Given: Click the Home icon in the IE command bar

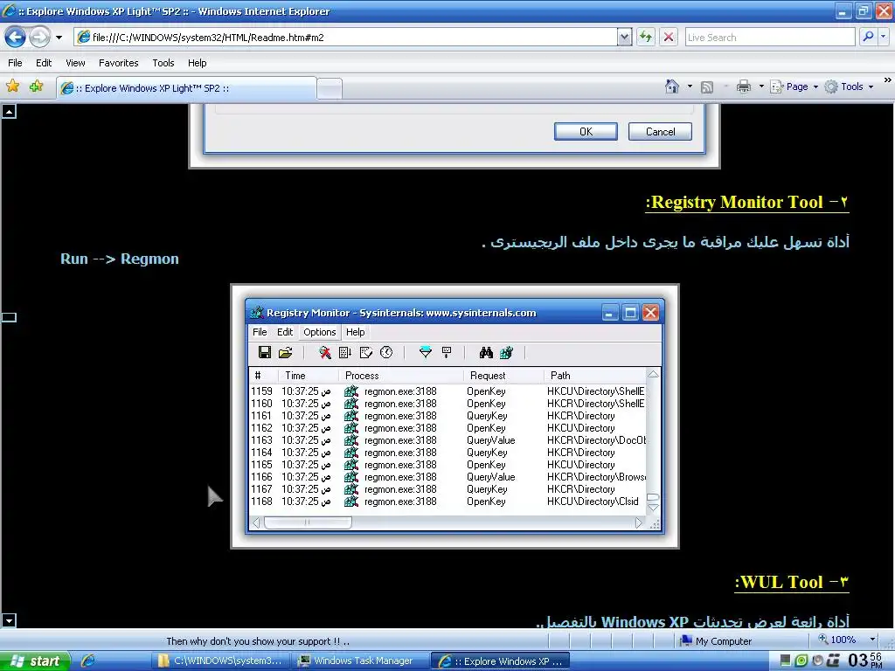Looking at the screenshot, I should point(672,86).
